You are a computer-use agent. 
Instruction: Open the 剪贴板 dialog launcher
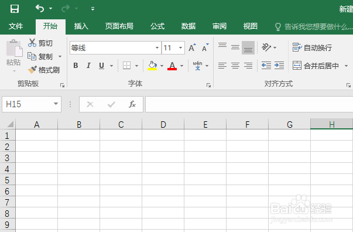click(63, 85)
